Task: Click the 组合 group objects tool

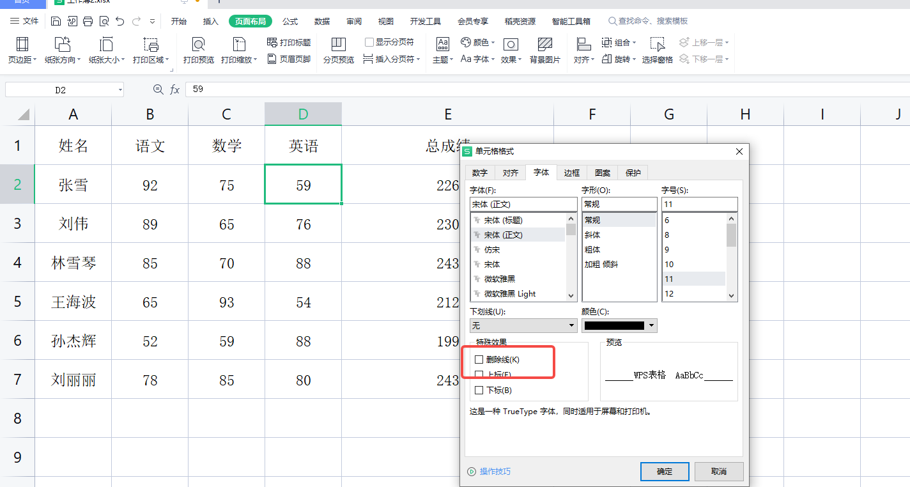Action: pyautogui.click(x=619, y=42)
